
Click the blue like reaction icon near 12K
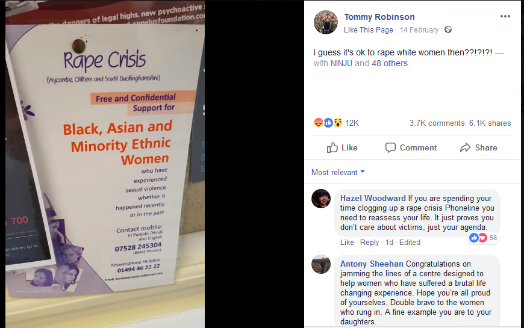(328, 123)
